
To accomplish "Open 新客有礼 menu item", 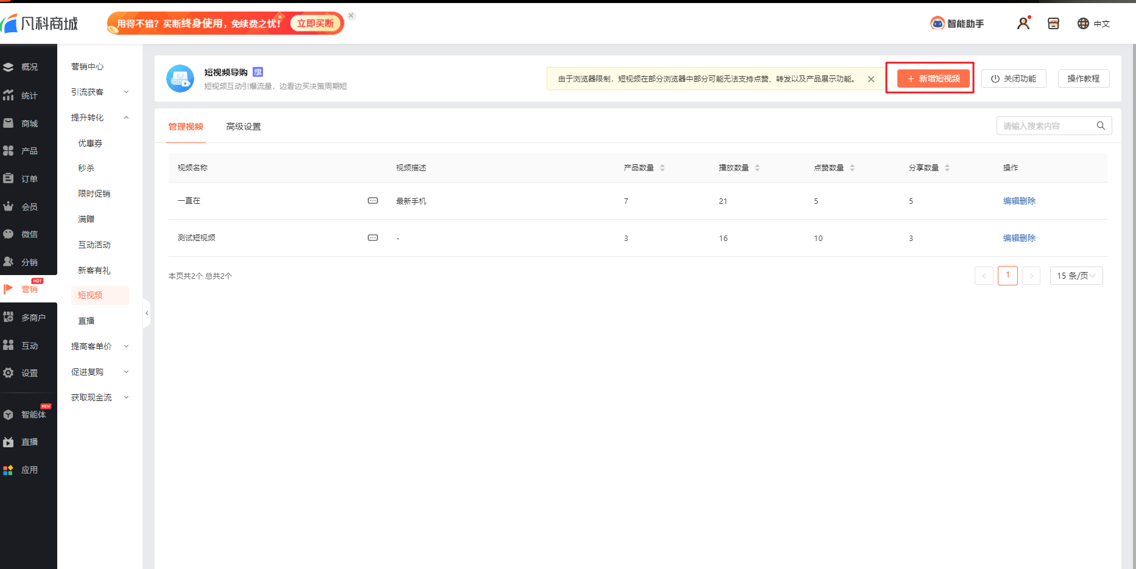I will click(x=94, y=270).
